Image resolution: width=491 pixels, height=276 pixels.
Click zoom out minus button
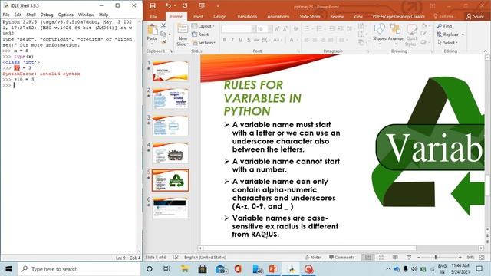[x=419, y=258]
